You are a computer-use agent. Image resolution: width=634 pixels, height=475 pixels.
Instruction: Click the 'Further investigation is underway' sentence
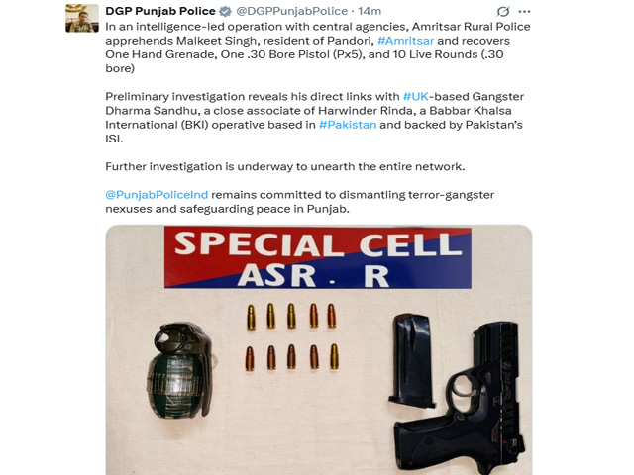(284, 165)
